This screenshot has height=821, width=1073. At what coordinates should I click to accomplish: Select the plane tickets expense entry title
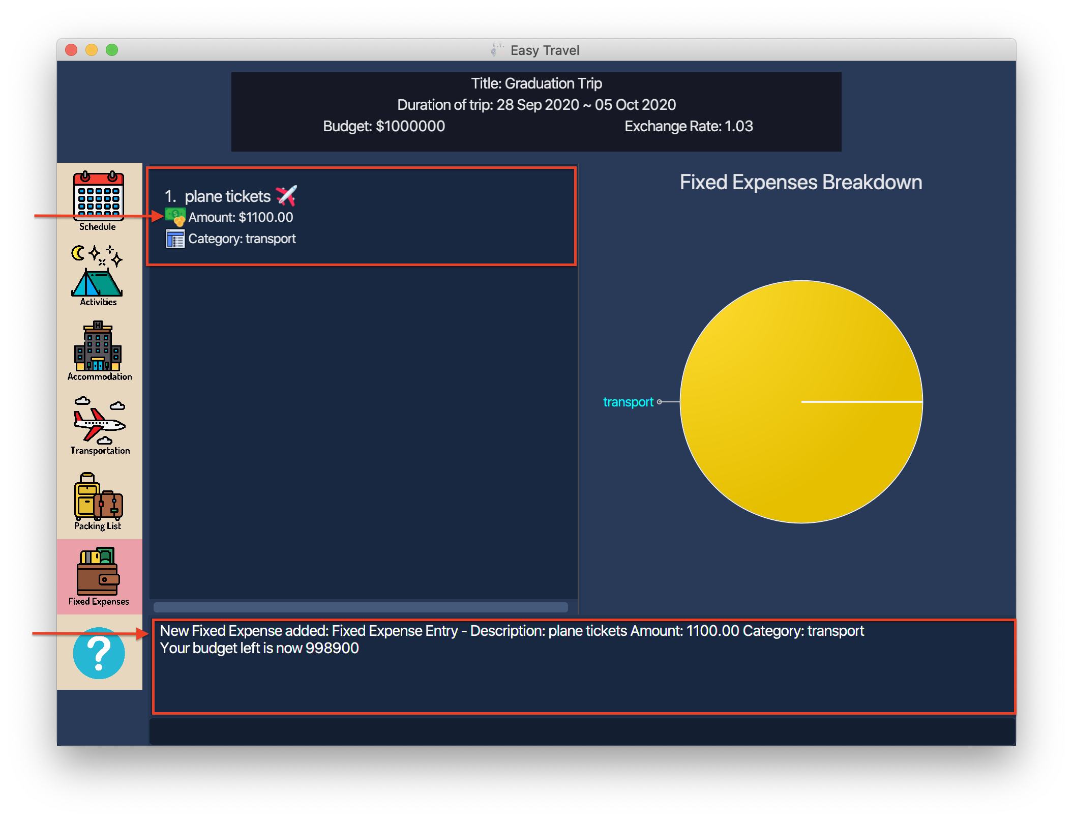tap(227, 196)
